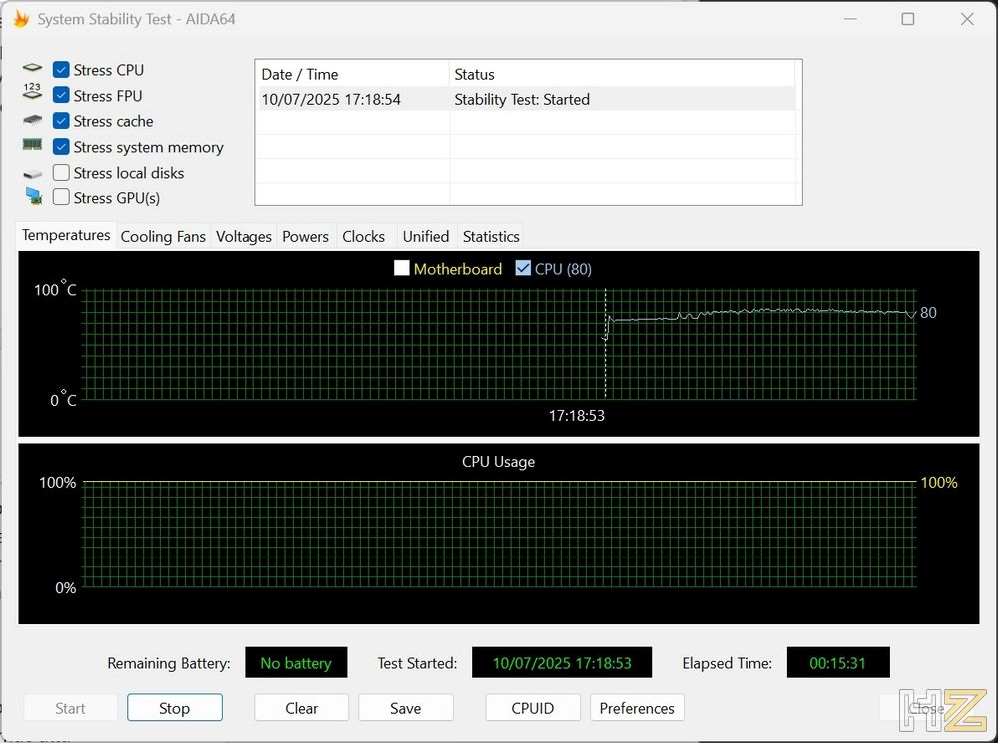Click the RAM module icon beside Stress system memory
Screen dimensions: 998x743
click(x=32, y=145)
